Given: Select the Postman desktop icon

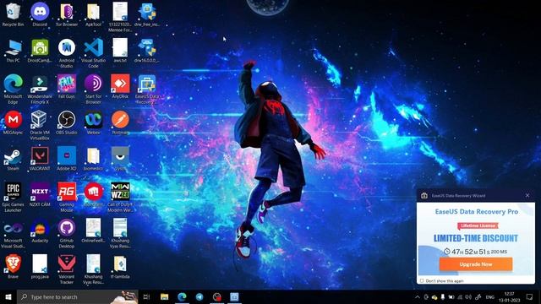Looking at the screenshot, I should [x=120, y=122].
